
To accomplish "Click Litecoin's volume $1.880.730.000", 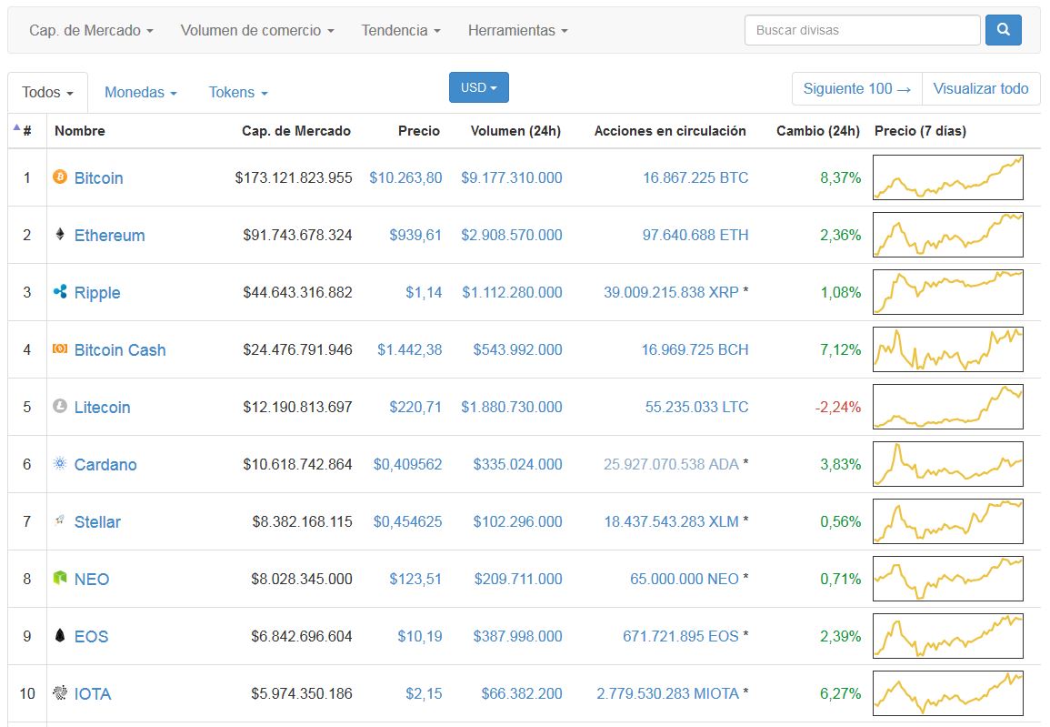I will pos(512,407).
